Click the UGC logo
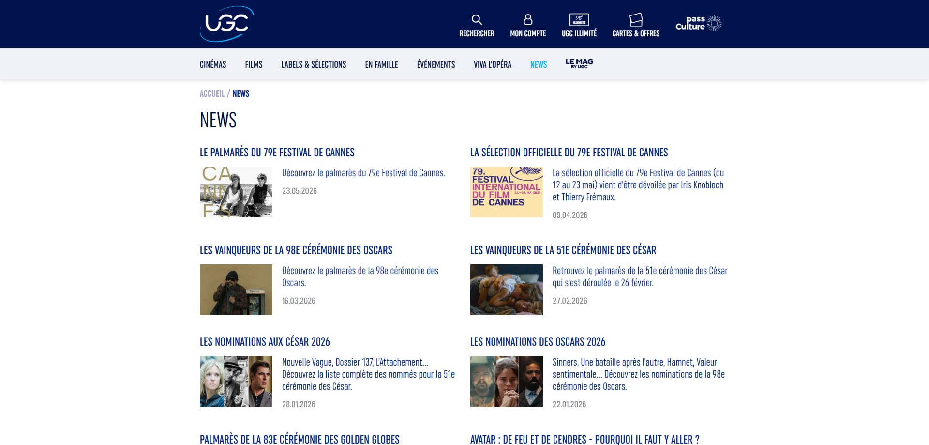This screenshot has height=445, width=929. tap(227, 24)
